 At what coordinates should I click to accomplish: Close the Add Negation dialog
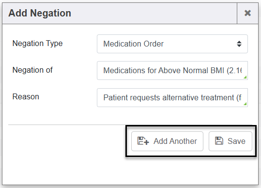247,13
